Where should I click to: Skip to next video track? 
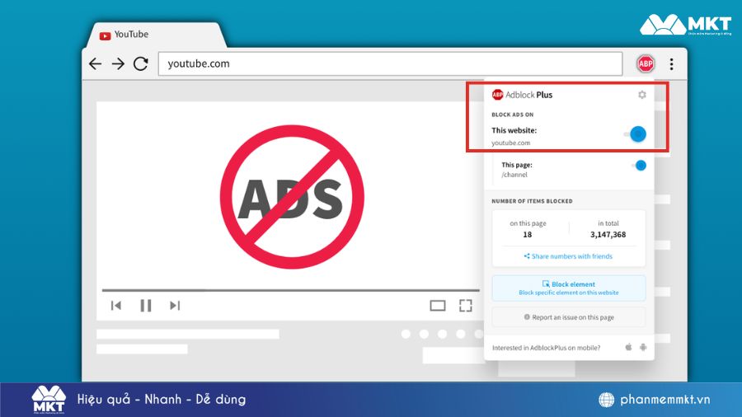pos(175,306)
